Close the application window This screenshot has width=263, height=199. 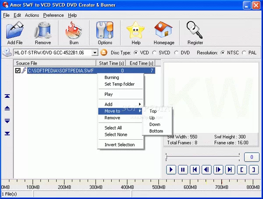point(256,5)
